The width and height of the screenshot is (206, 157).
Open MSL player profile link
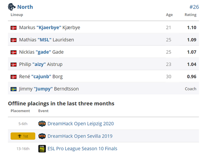45,40
